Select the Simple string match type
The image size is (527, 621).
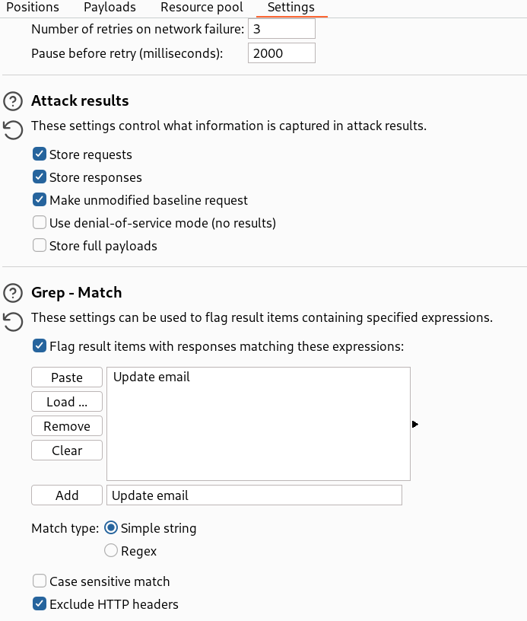pos(110,527)
